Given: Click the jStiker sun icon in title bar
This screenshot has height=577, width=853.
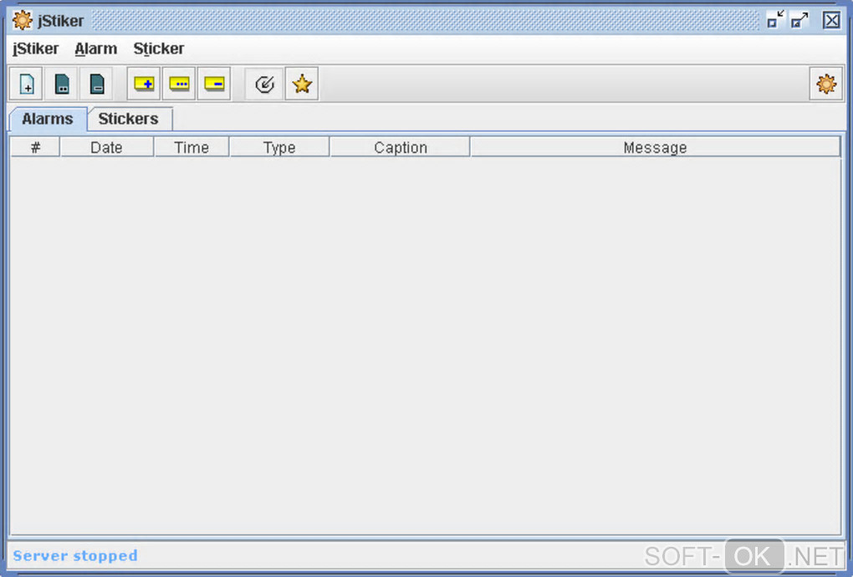Looking at the screenshot, I should click(23, 21).
